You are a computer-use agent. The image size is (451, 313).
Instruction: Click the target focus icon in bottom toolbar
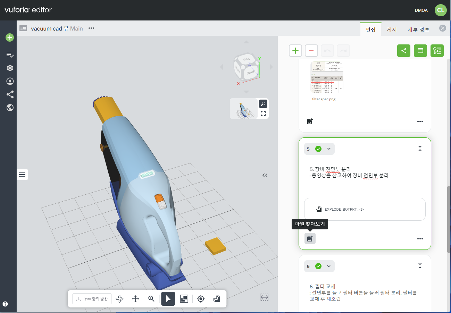click(x=201, y=299)
